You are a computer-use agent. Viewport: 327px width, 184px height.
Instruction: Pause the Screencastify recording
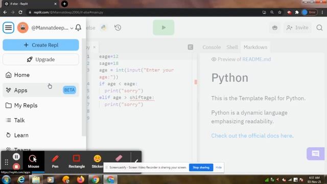point(16,157)
